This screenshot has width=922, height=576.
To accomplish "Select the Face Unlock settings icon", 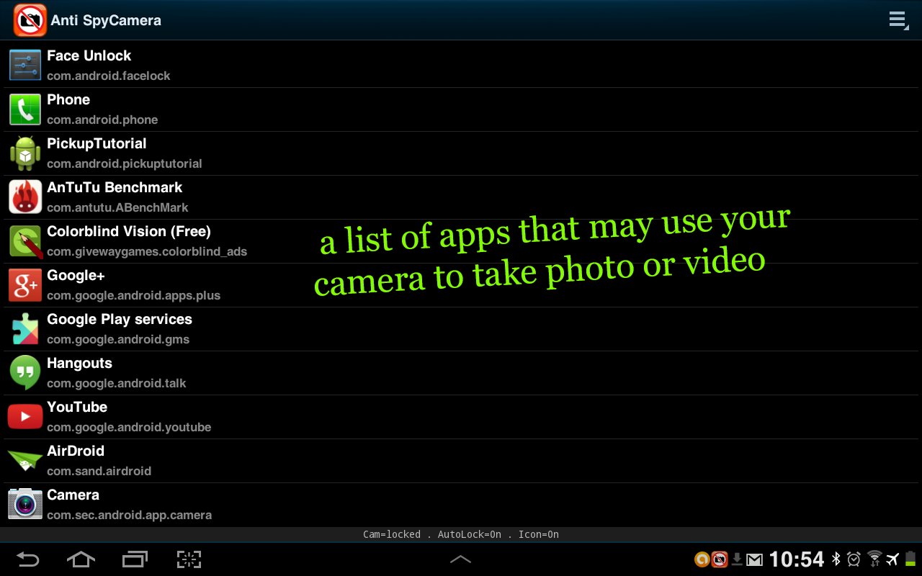I will pos(25,66).
